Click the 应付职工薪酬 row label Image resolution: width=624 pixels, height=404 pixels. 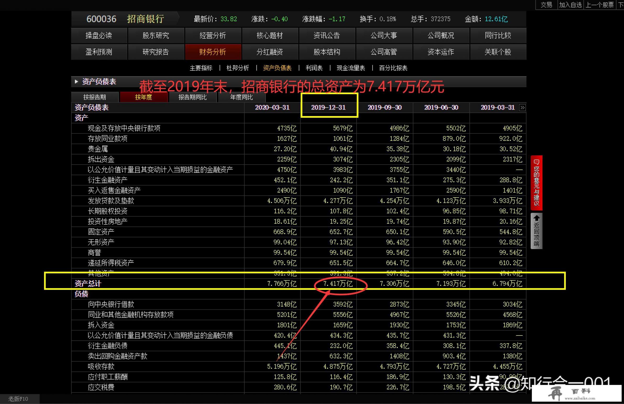tap(108, 377)
